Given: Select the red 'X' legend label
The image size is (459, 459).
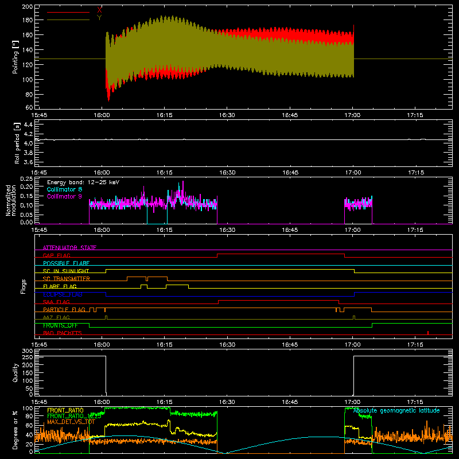Looking at the screenshot, I should coord(99,10).
